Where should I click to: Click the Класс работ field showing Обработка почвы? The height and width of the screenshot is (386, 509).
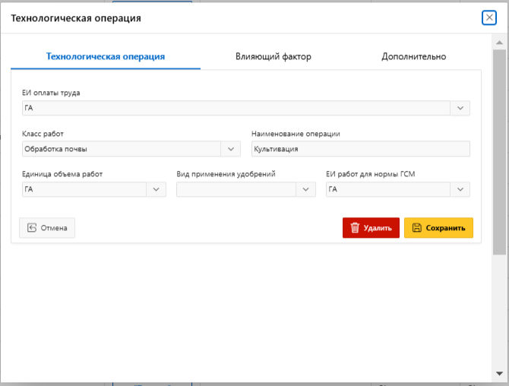[122, 149]
